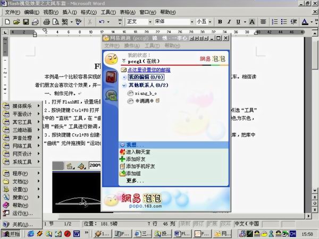Click the 进入聊天室 entry in Popo
Screen dimensions: 319x239
140,152
